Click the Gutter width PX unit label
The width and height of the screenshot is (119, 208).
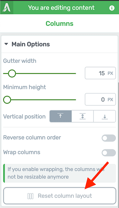[110, 73]
